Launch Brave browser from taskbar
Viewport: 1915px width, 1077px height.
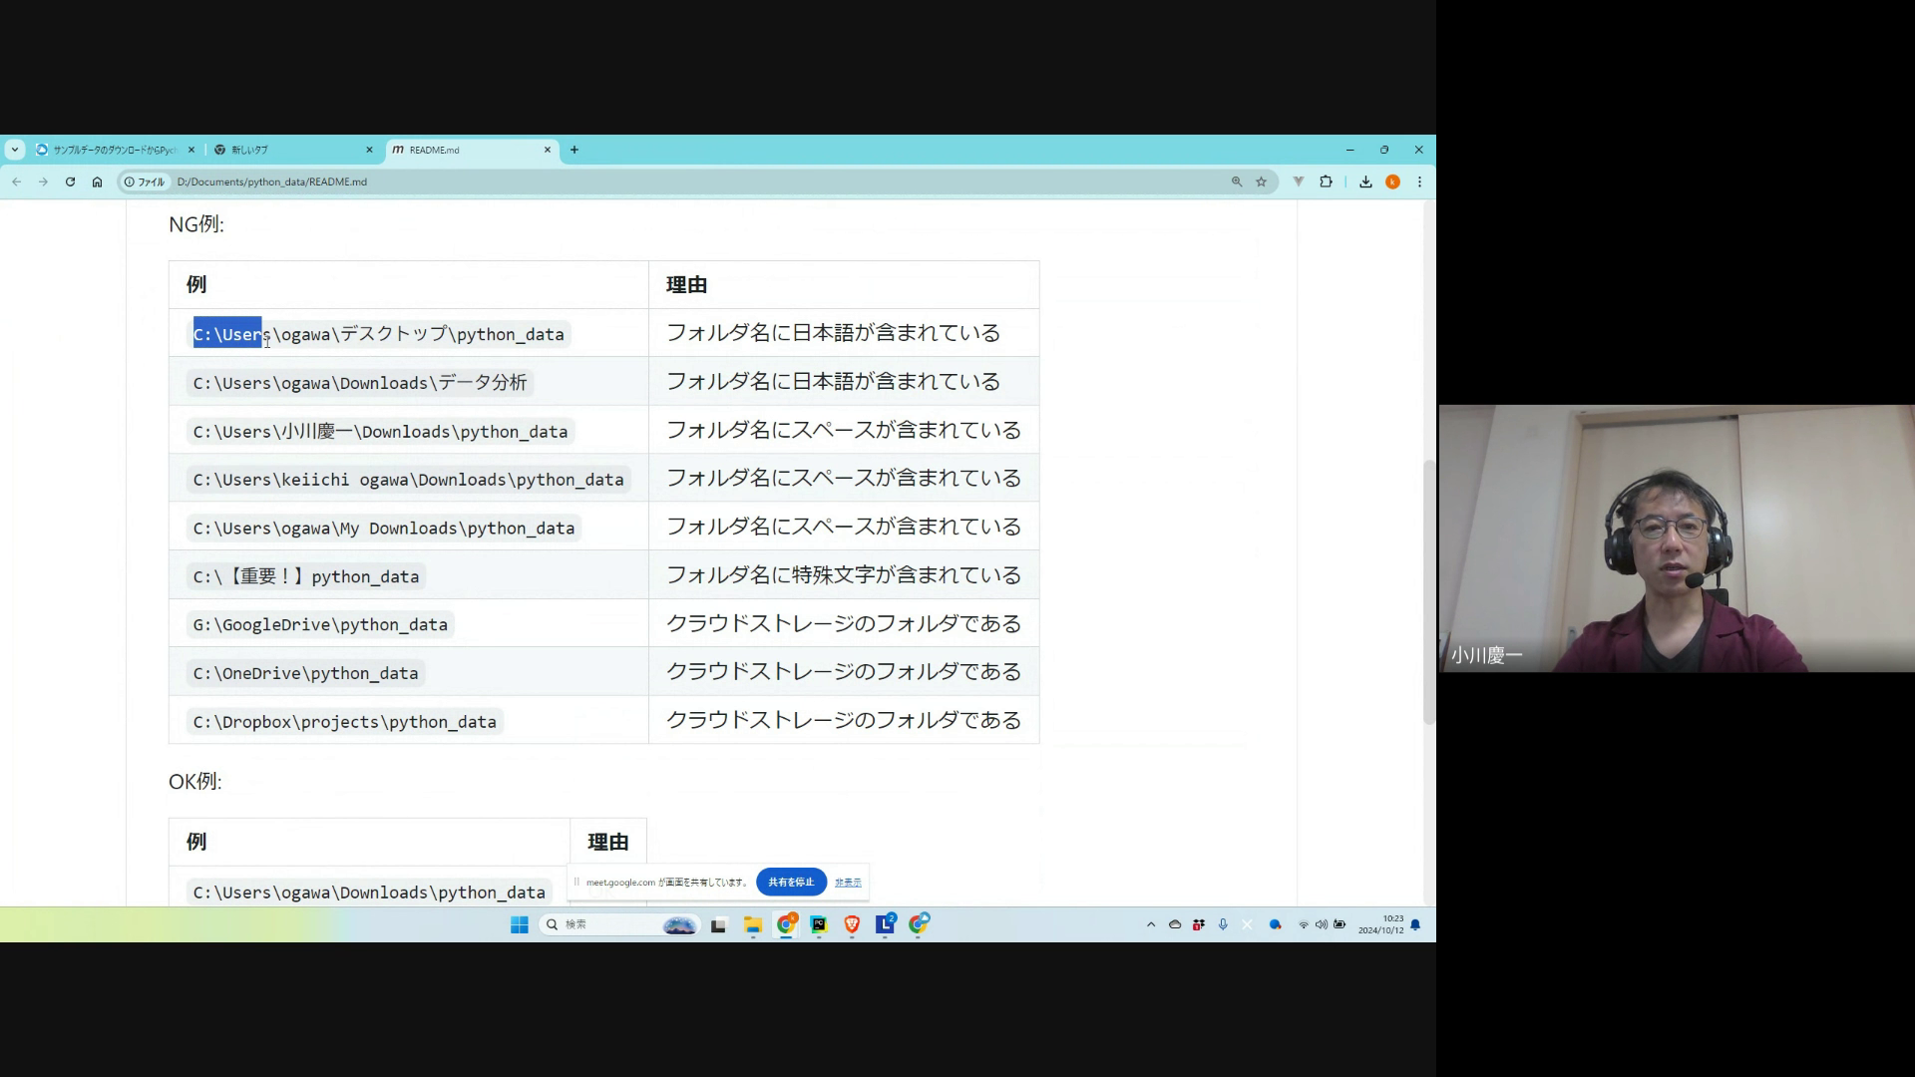pos(852,924)
